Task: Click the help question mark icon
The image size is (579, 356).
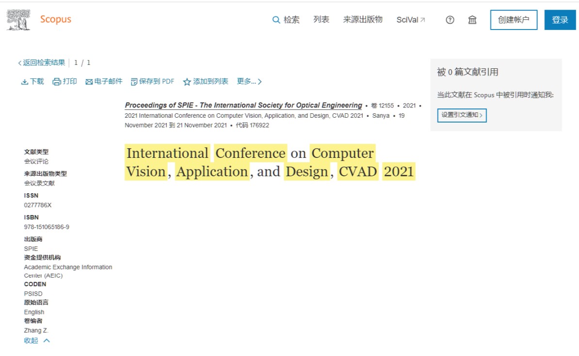Action: (450, 20)
